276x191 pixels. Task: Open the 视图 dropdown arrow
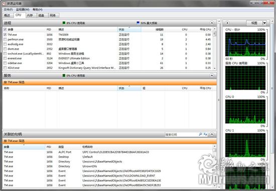264,23
